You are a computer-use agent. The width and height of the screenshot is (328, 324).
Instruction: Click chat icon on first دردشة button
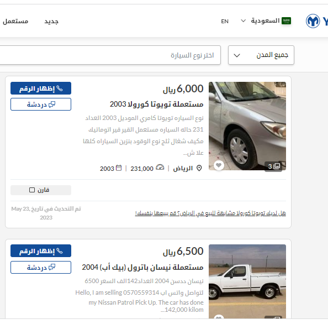tap(52, 104)
